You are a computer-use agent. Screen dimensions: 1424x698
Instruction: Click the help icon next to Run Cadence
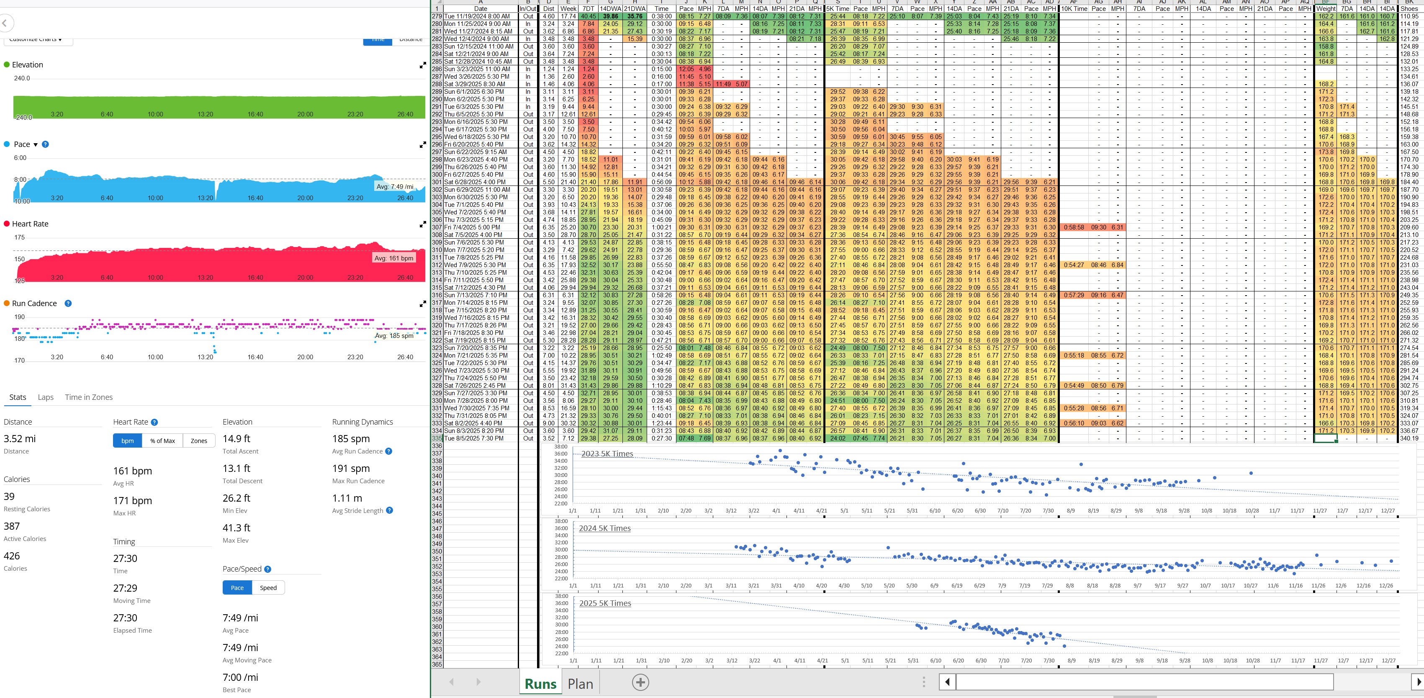pos(68,304)
